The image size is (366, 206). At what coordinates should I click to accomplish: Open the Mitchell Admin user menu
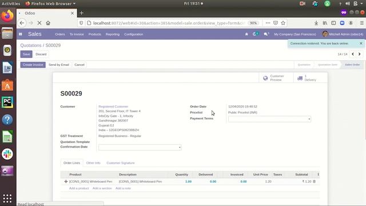[343, 34]
